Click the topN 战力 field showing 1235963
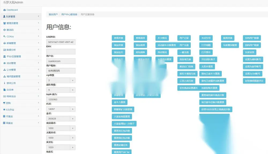Screen dimensions: 268x154 61,99
